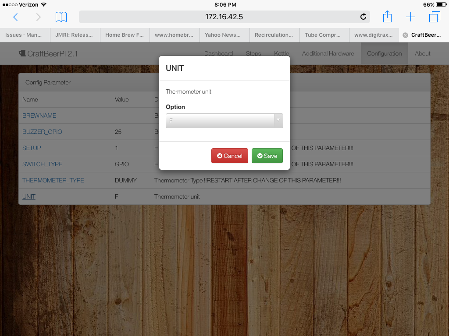The height and width of the screenshot is (336, 449).
Task: Switch to the Tube Compr... tab
Action: click(x=324, y=35)
